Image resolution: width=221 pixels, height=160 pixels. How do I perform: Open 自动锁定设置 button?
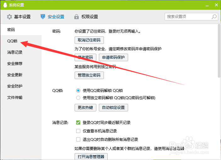(113, 108)
